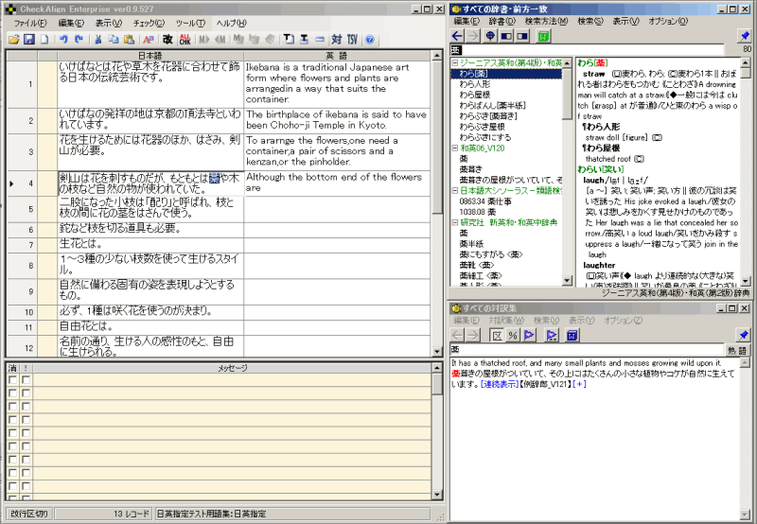The height and width of the screenshot is (524, 757).
Task: Collapse the 和英06_V120 tree node
Action: [x=455, y=148]
